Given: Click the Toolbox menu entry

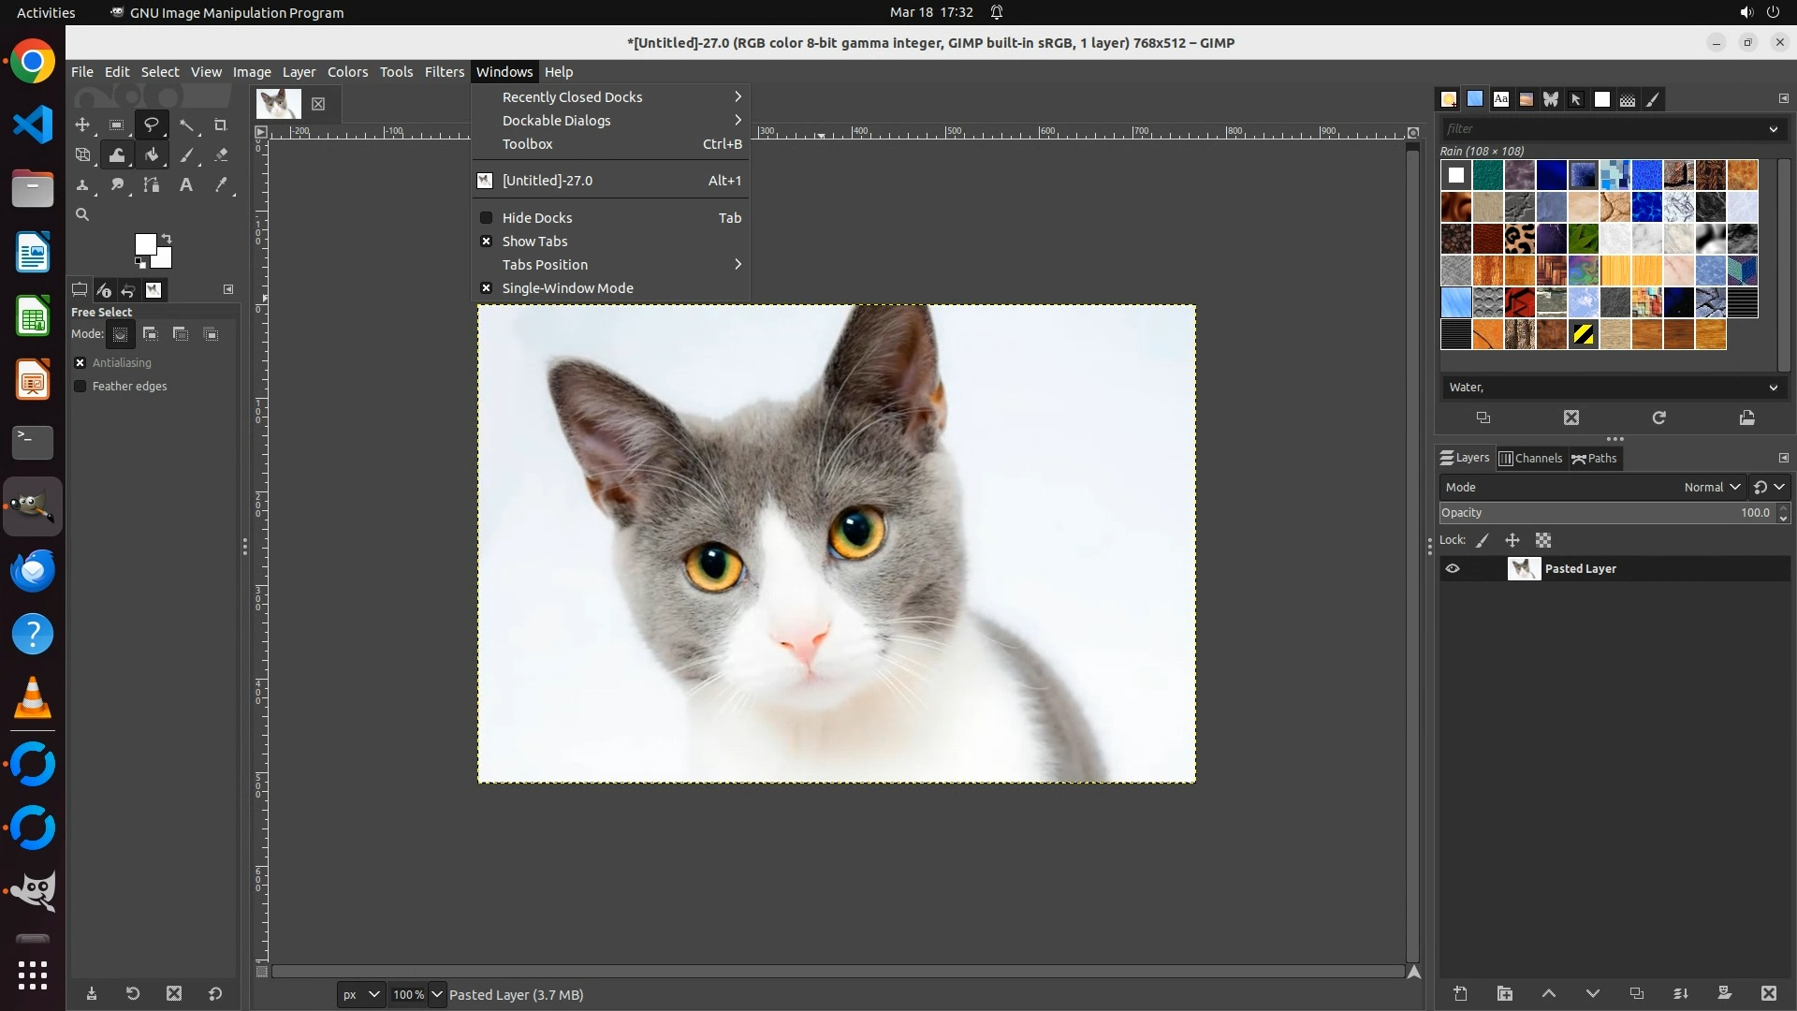Looking at the screenshot, I should 528,144.
